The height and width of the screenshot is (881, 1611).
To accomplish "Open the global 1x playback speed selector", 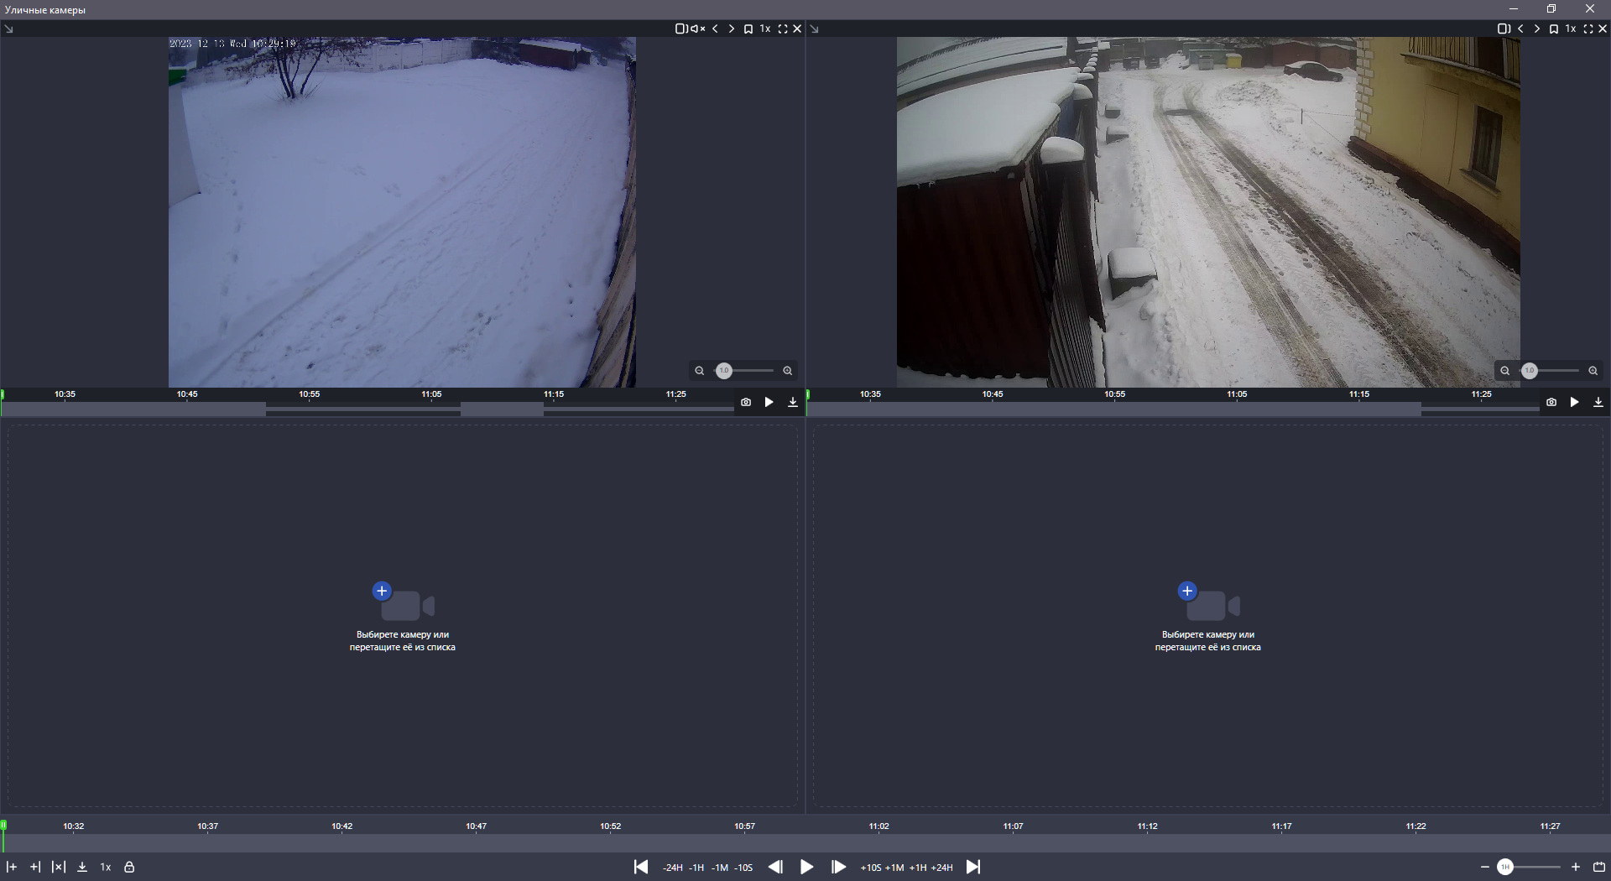I will 106,867.
